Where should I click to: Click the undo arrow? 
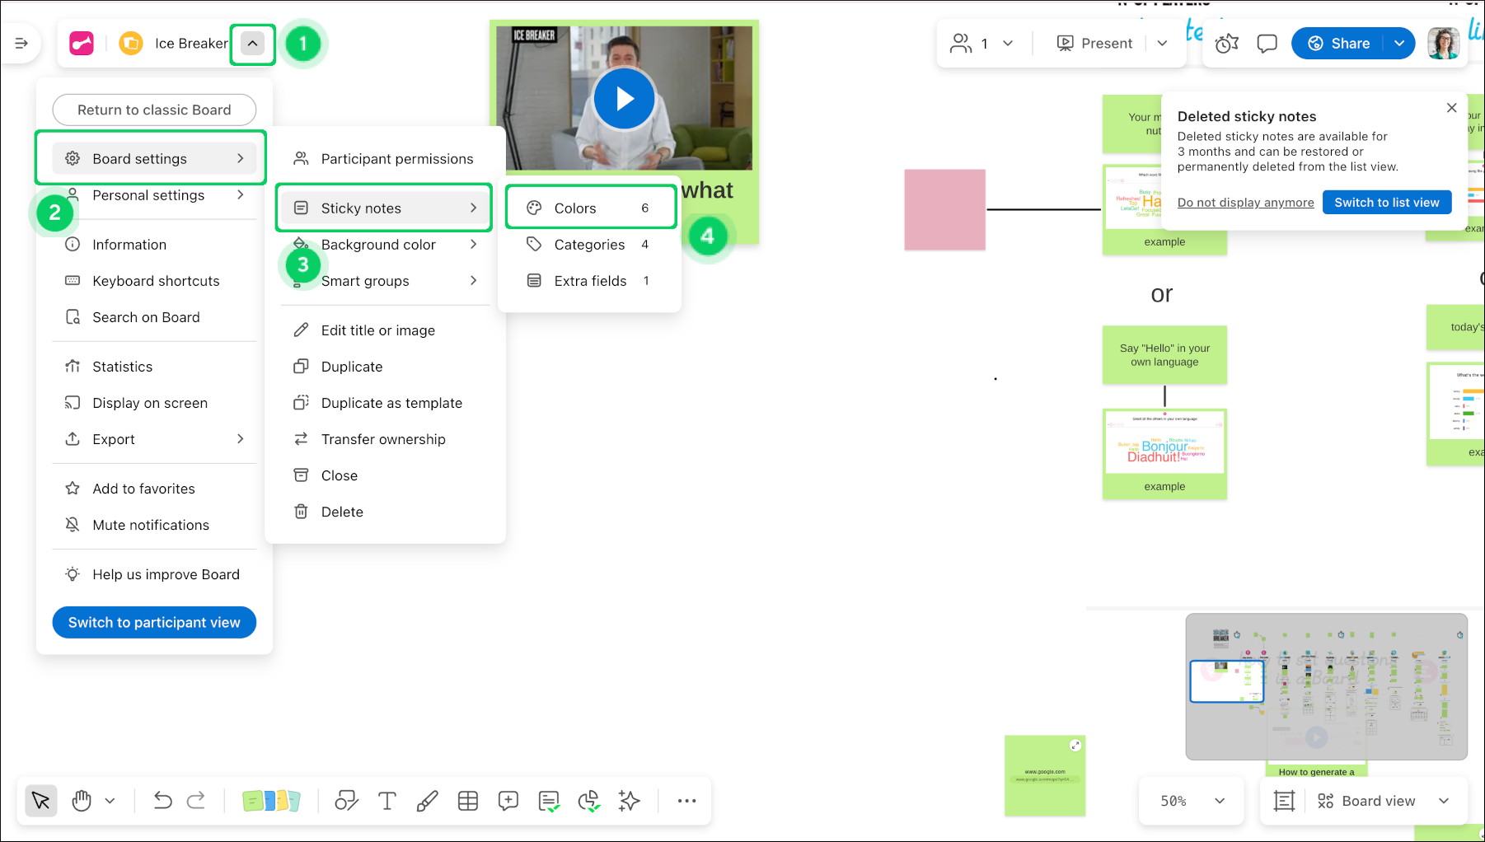click(x=162, y=801)
